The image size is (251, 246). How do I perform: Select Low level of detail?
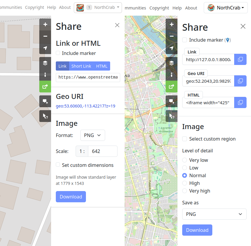(x=185, y=168)
